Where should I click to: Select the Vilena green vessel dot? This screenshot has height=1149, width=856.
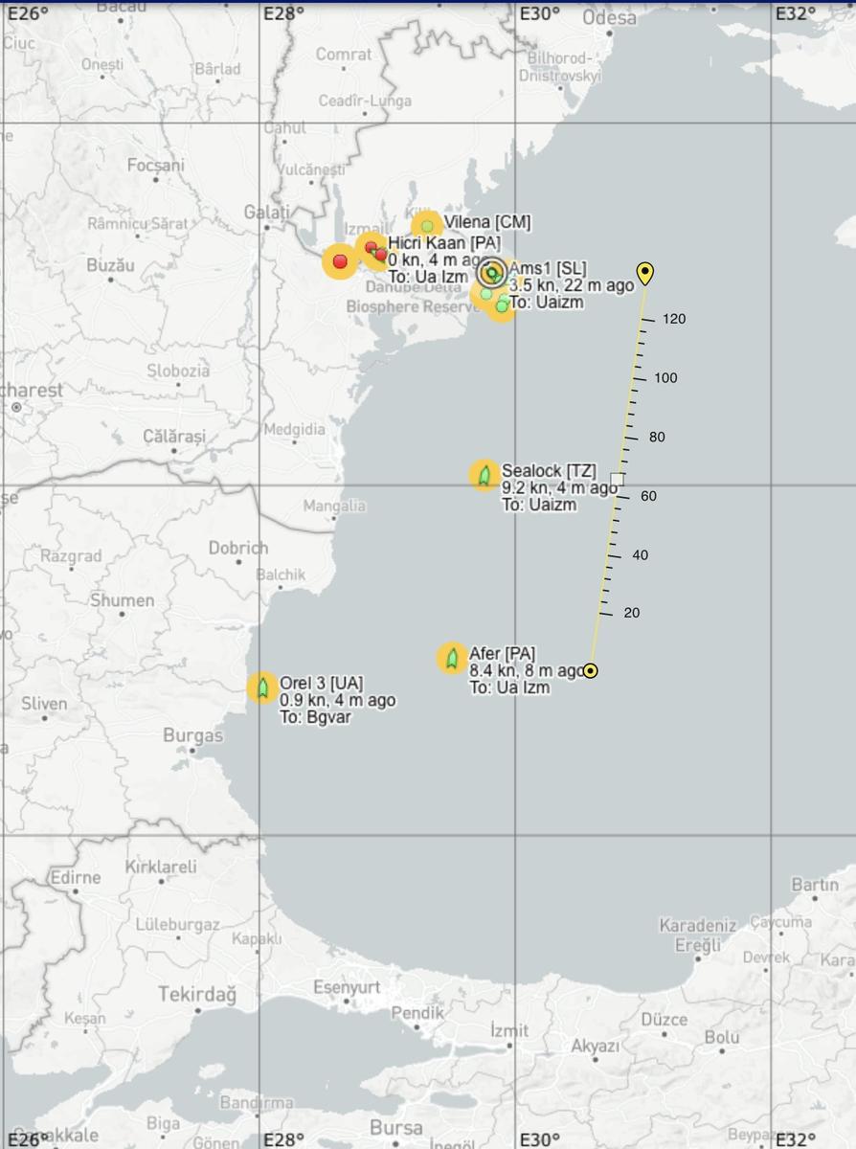pyautogui.click(x=427, y=227)
